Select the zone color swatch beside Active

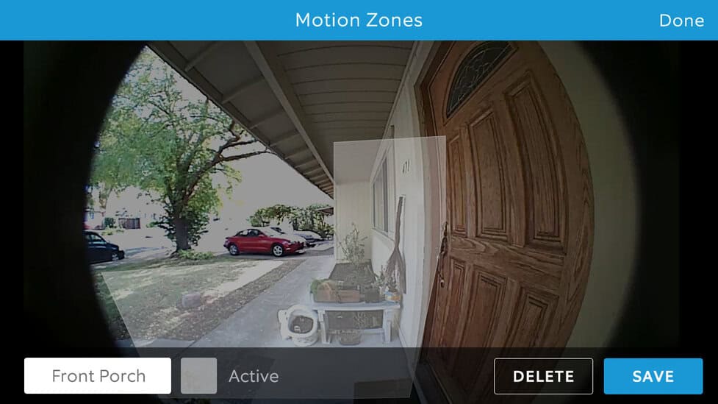(198, 375)
